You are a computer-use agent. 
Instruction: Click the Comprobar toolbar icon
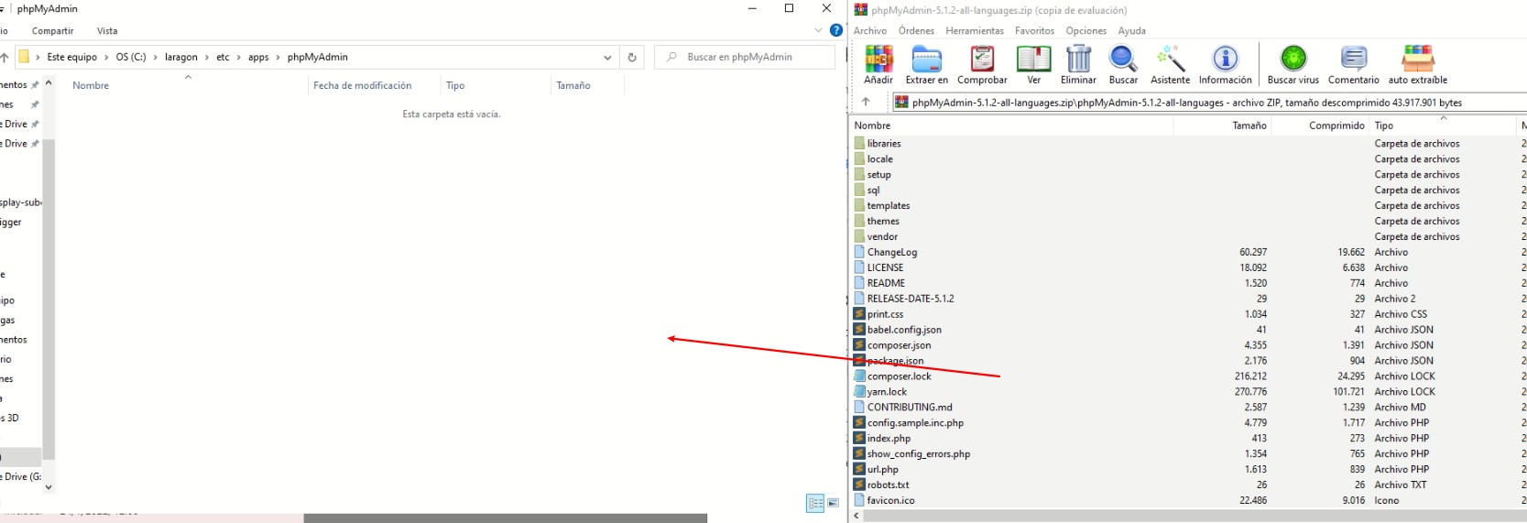pyautogui.click(x=982, y=59)
